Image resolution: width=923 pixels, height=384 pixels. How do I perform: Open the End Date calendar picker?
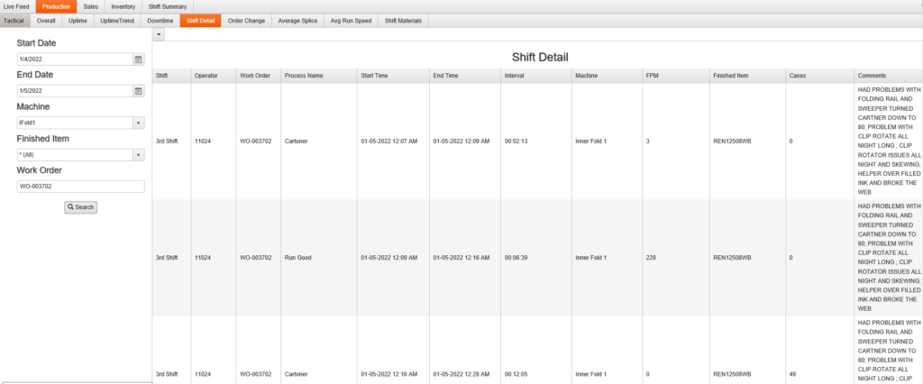point(138,91)
